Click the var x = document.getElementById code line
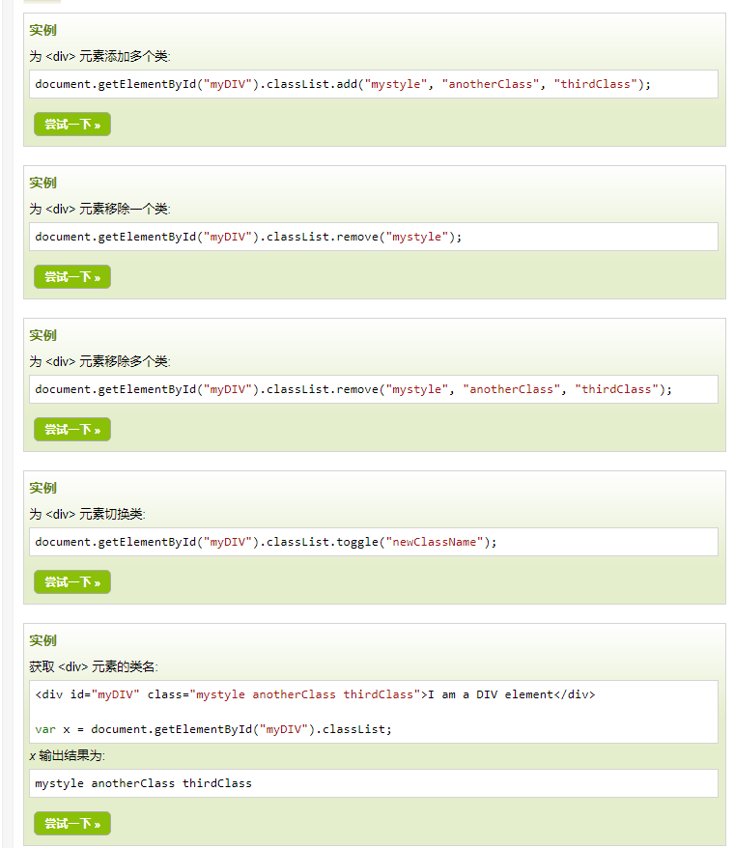The width and height of the screenshot is (734, 848). pos(213,729)
